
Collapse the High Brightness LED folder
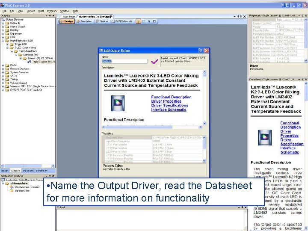click(x=3, y=41)
